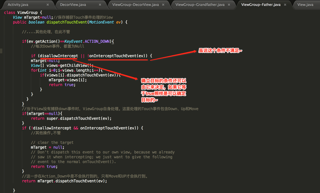Click the "// Don't dispatch this event" comment
This screenshot has height=193, width=320.
tap(103, 152)
